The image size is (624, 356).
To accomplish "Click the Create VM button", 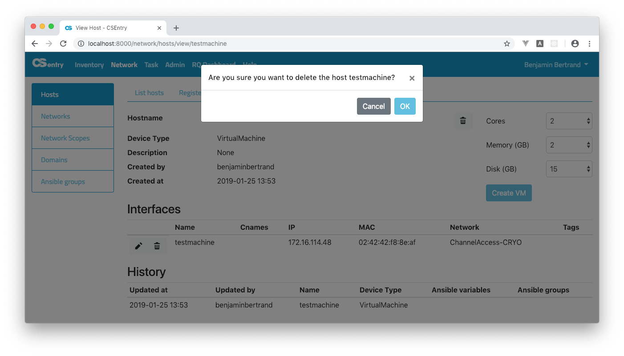I will click(x=509, y=193).
